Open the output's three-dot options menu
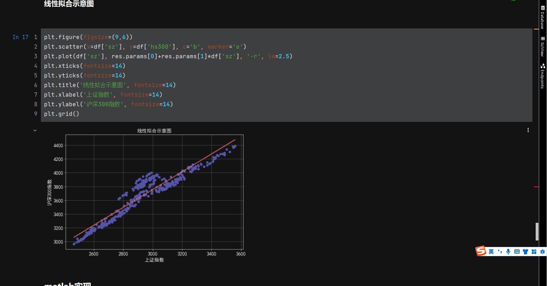Image resolution: width=547 pixels, height=286 pixels. click(528, 130)
